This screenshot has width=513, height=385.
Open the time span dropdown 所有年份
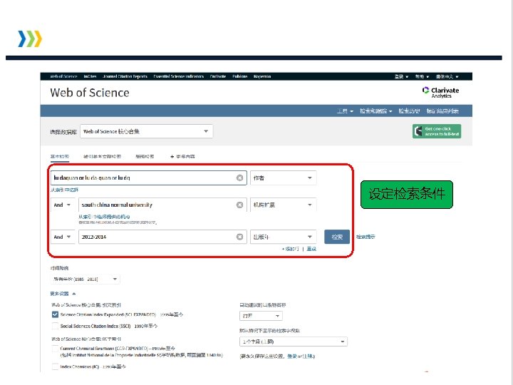(x=85, y=279)
